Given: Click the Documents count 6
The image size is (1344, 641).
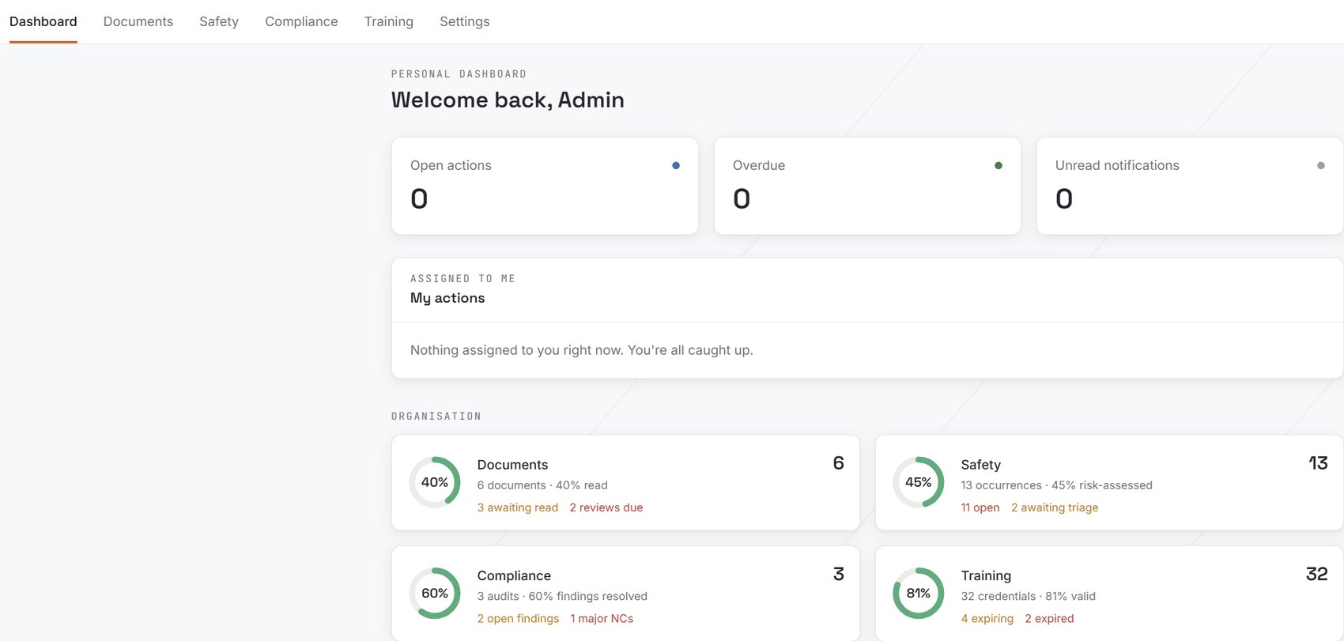Looking at the screenshot, I should point(839,463).
